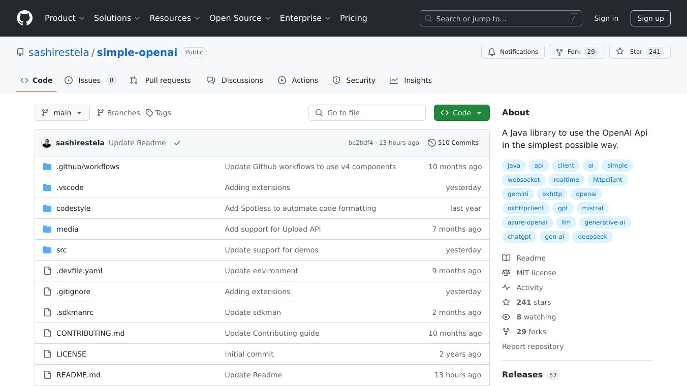This screenshot has width=687, height=386.
Task: Open the 510 Commits history
Action: pos(453,143)
